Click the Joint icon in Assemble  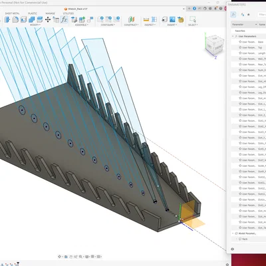pyautogui.click(x=90, y=19)
